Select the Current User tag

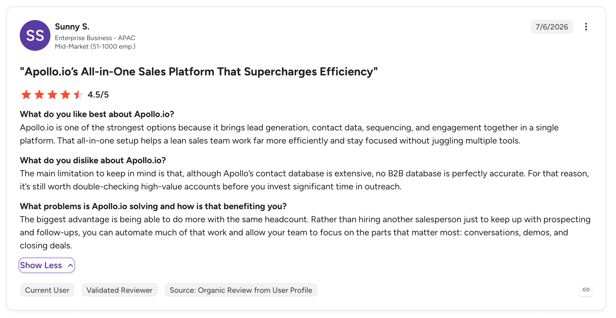click(47, 290)
